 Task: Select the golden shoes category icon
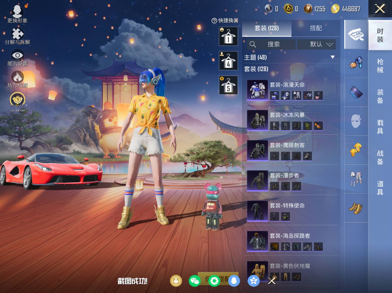point(356,208)
